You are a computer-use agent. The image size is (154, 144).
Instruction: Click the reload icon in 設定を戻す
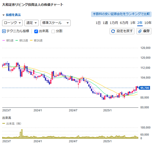(113, 31)
